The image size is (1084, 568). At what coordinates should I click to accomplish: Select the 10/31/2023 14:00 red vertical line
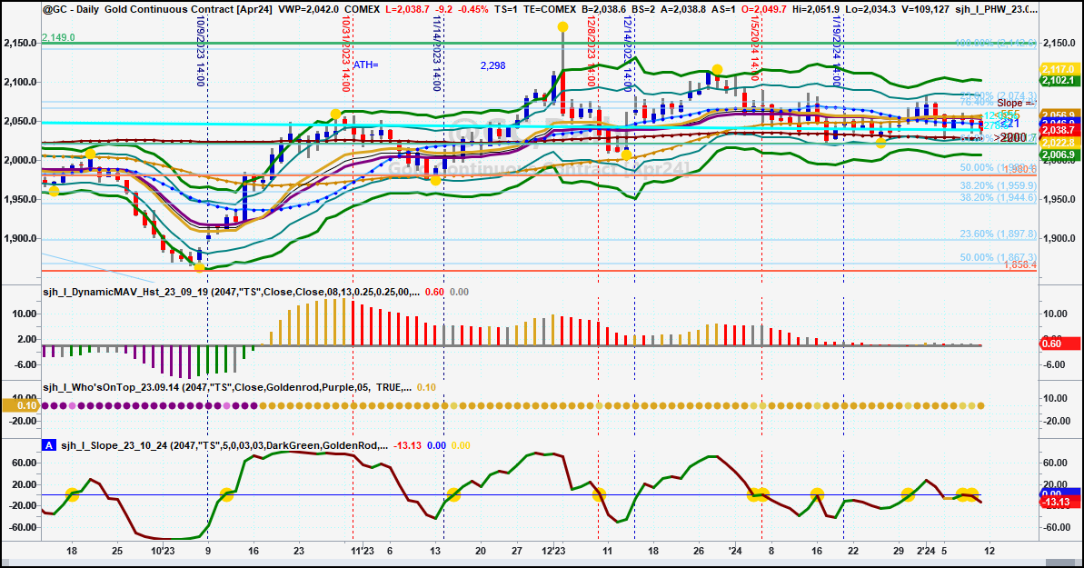[345, 54]
